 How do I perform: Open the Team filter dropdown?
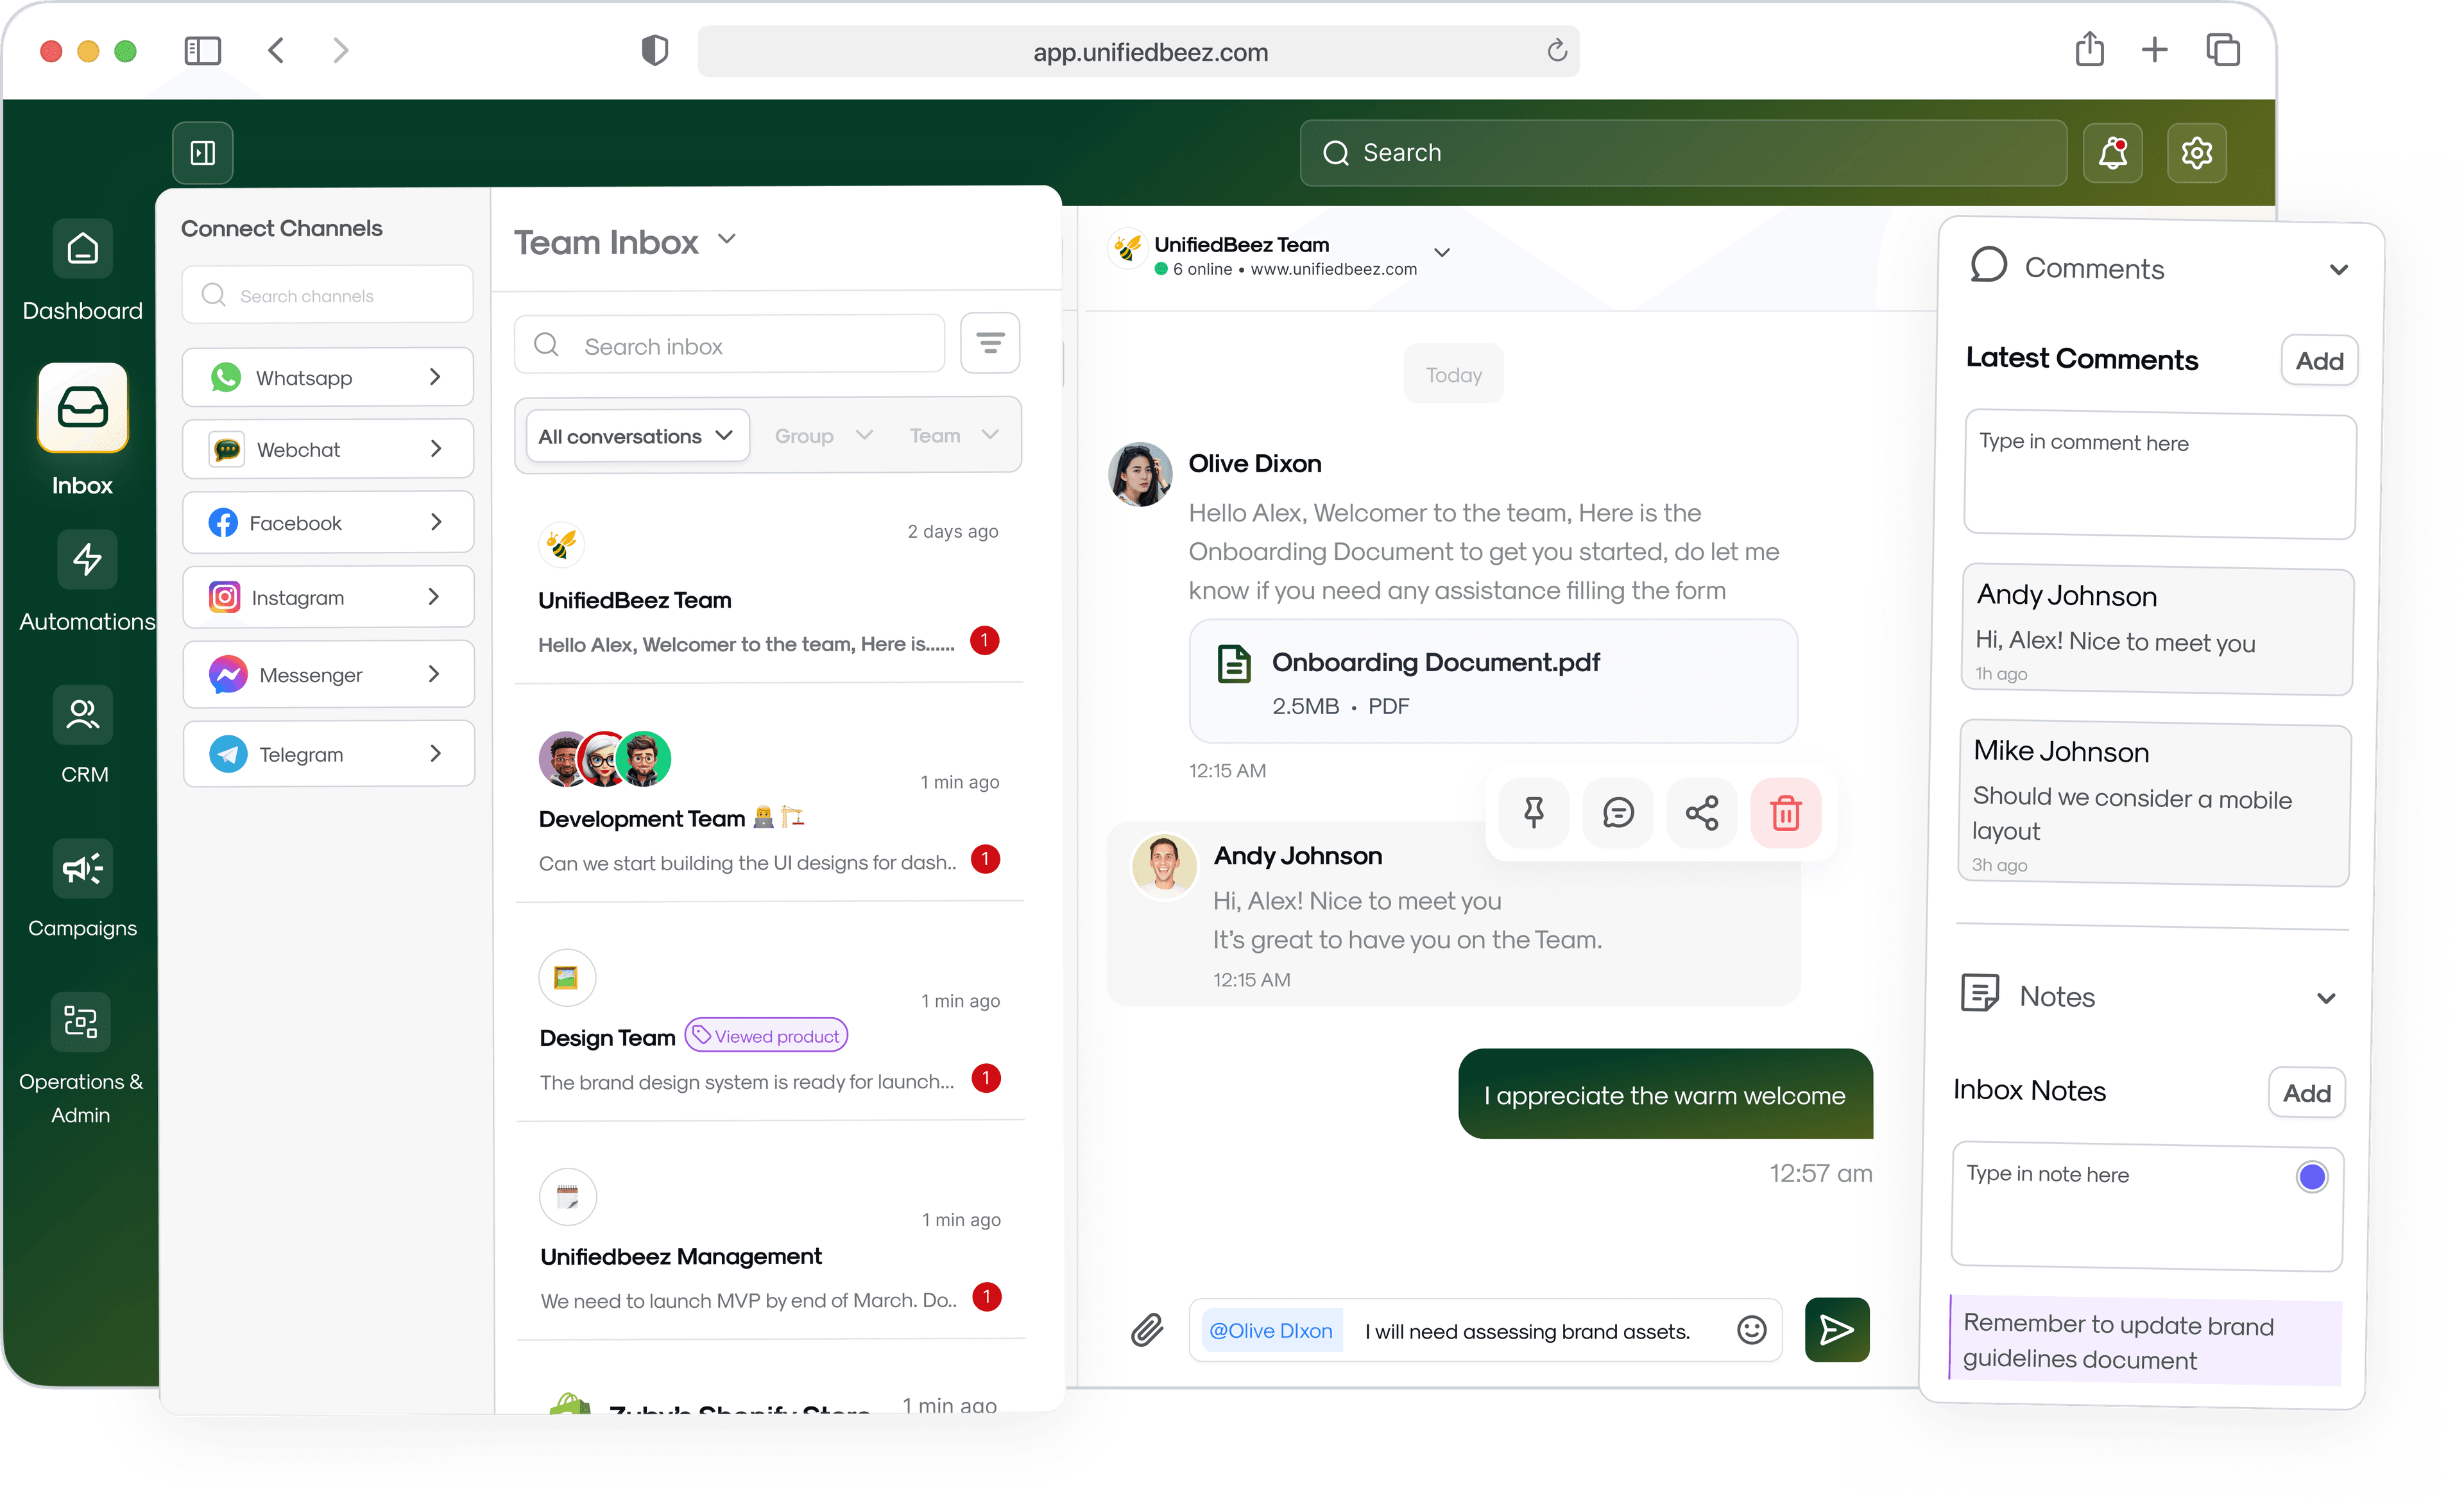953,435
